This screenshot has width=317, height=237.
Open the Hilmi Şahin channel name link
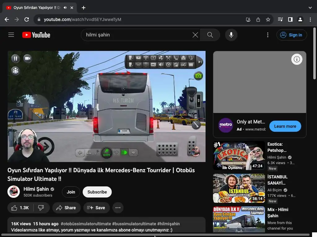point(36,189)
